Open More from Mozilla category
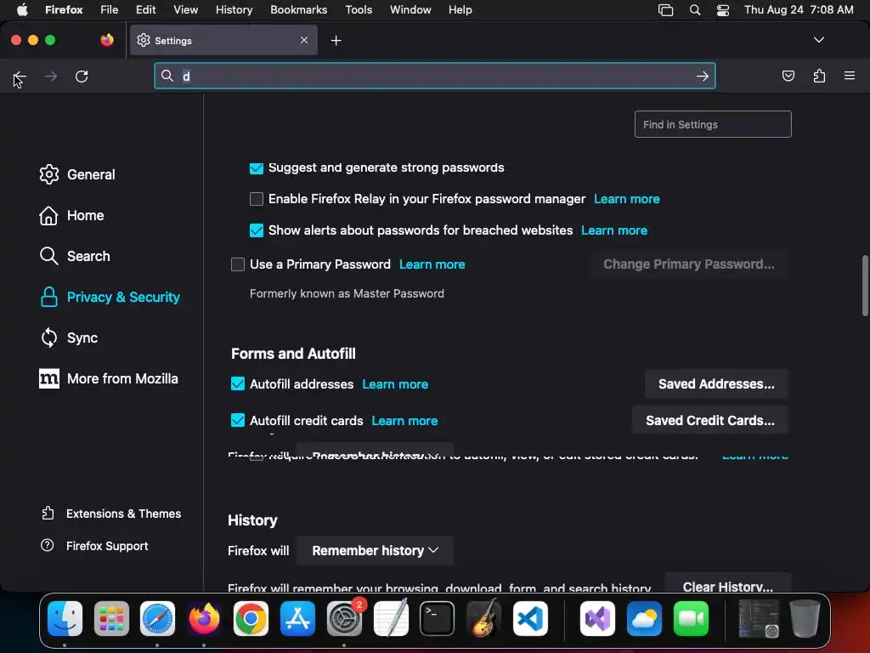 pos(108,378)
